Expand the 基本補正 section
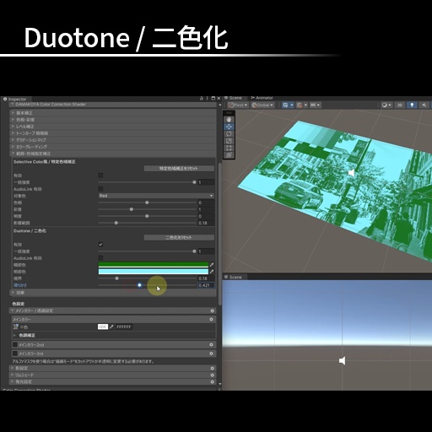 pyautogui.click(x=113, y=113)
